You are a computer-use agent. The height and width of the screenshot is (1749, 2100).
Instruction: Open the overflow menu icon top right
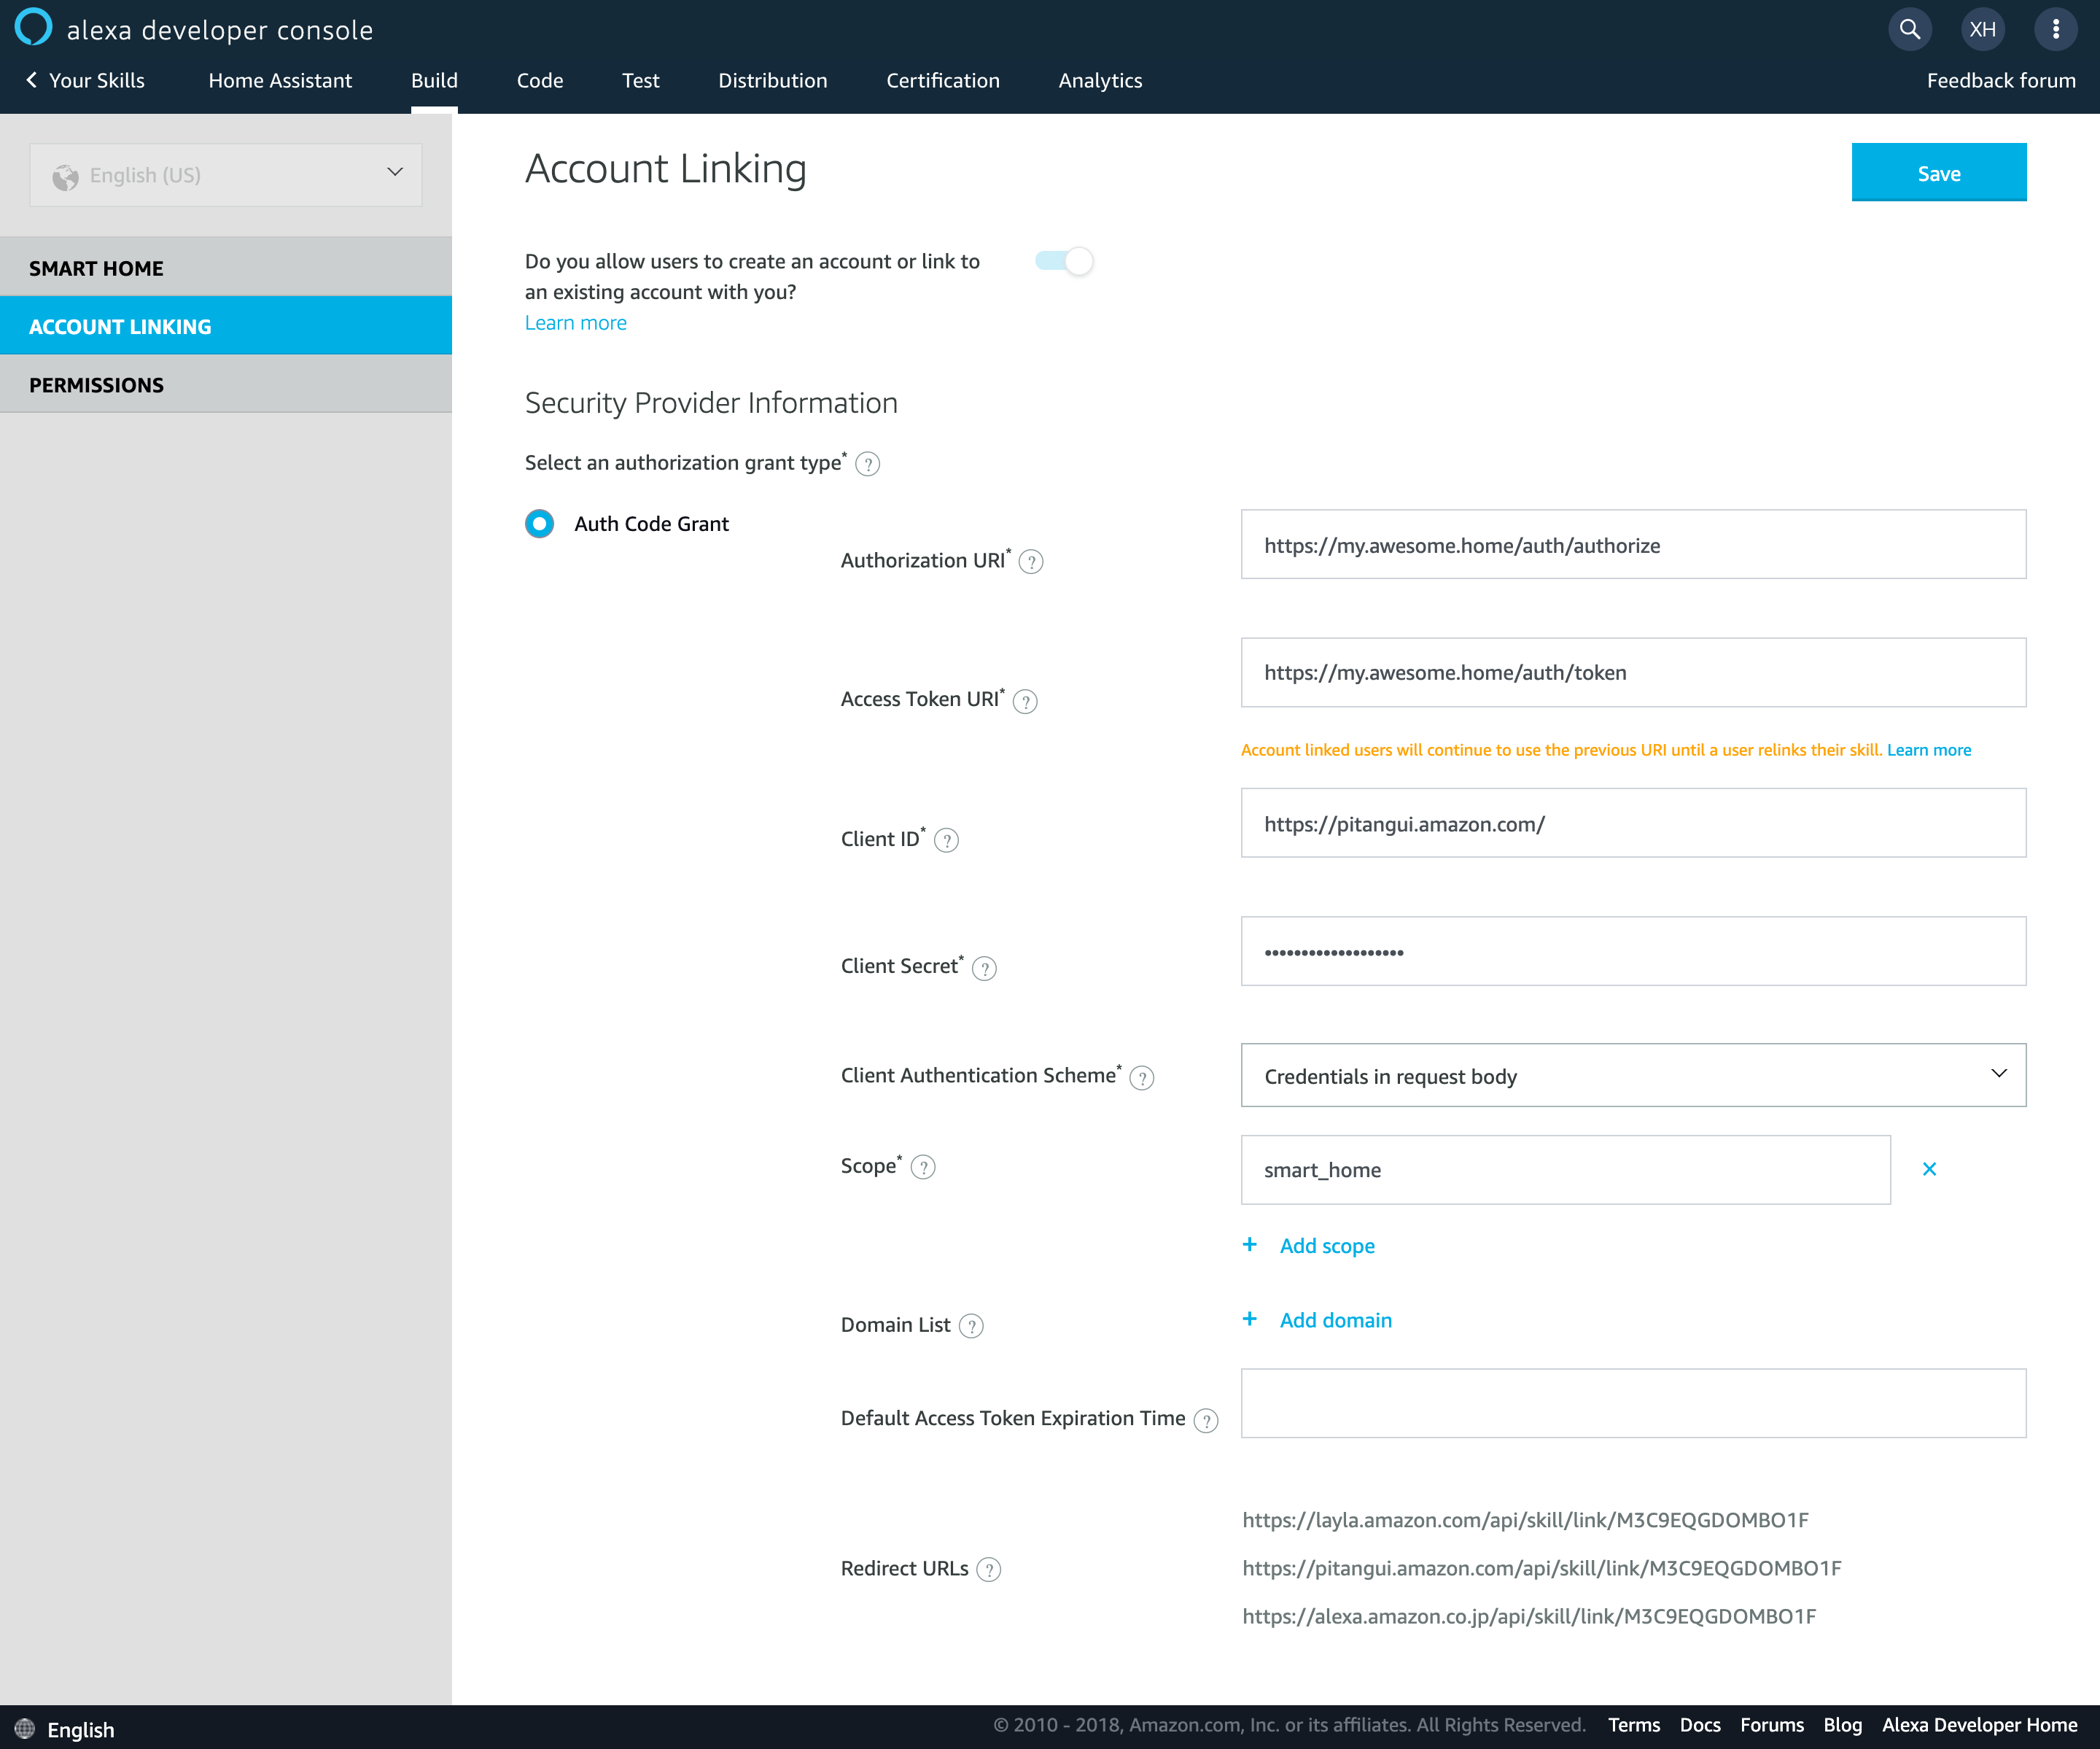[x=2056, y=29]
